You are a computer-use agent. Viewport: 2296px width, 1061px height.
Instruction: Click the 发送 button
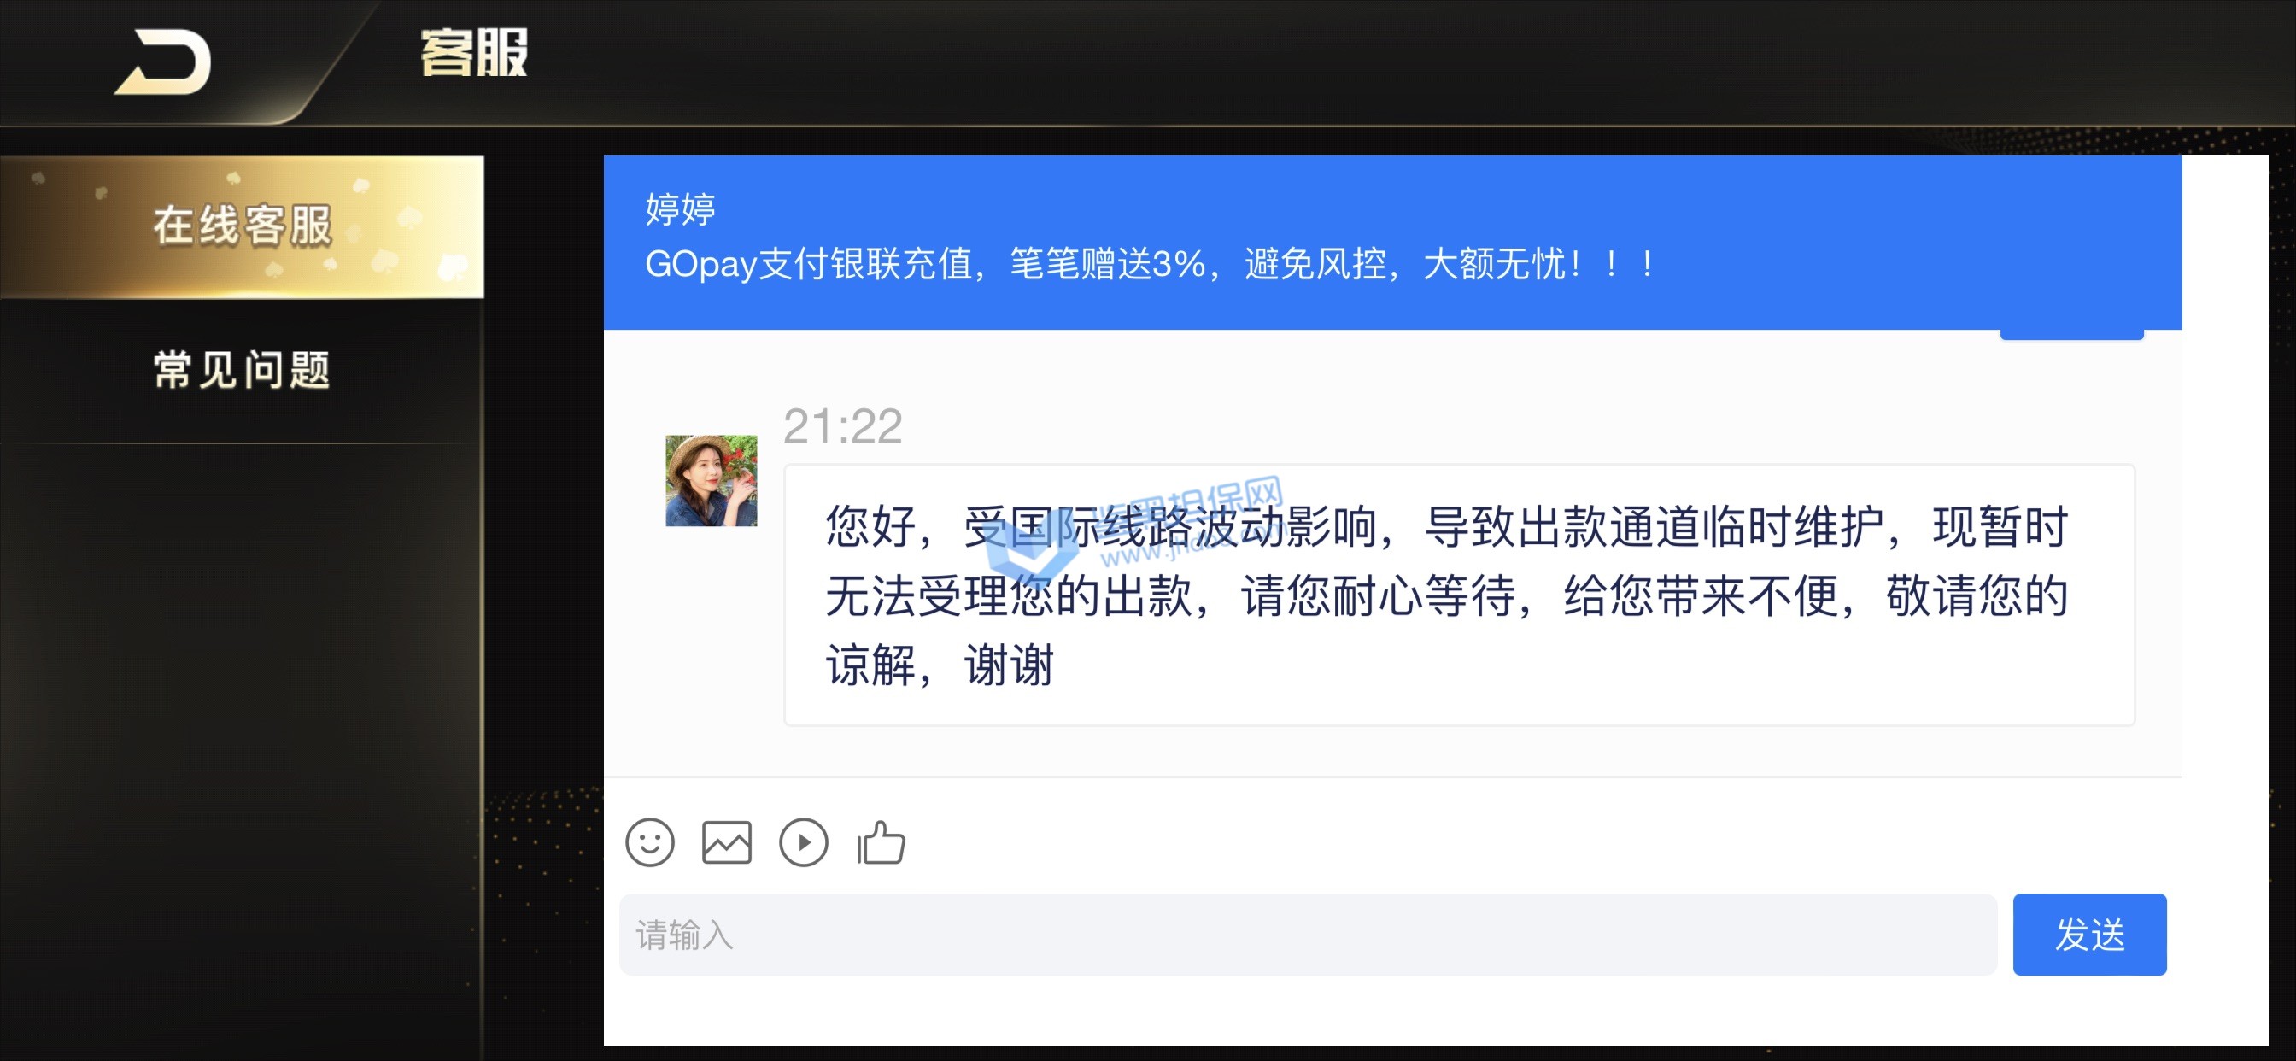pyautogui.click(x=2089, y=935)
